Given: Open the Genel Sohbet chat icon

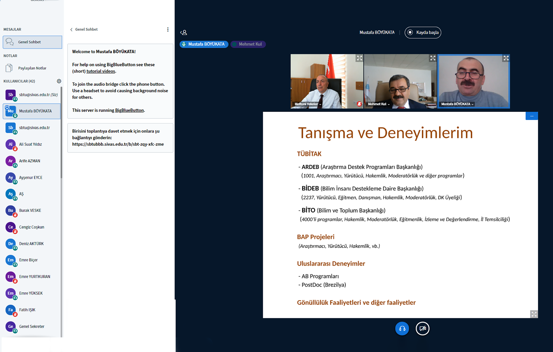Looking at the screenshot, I should pos(10,42).
